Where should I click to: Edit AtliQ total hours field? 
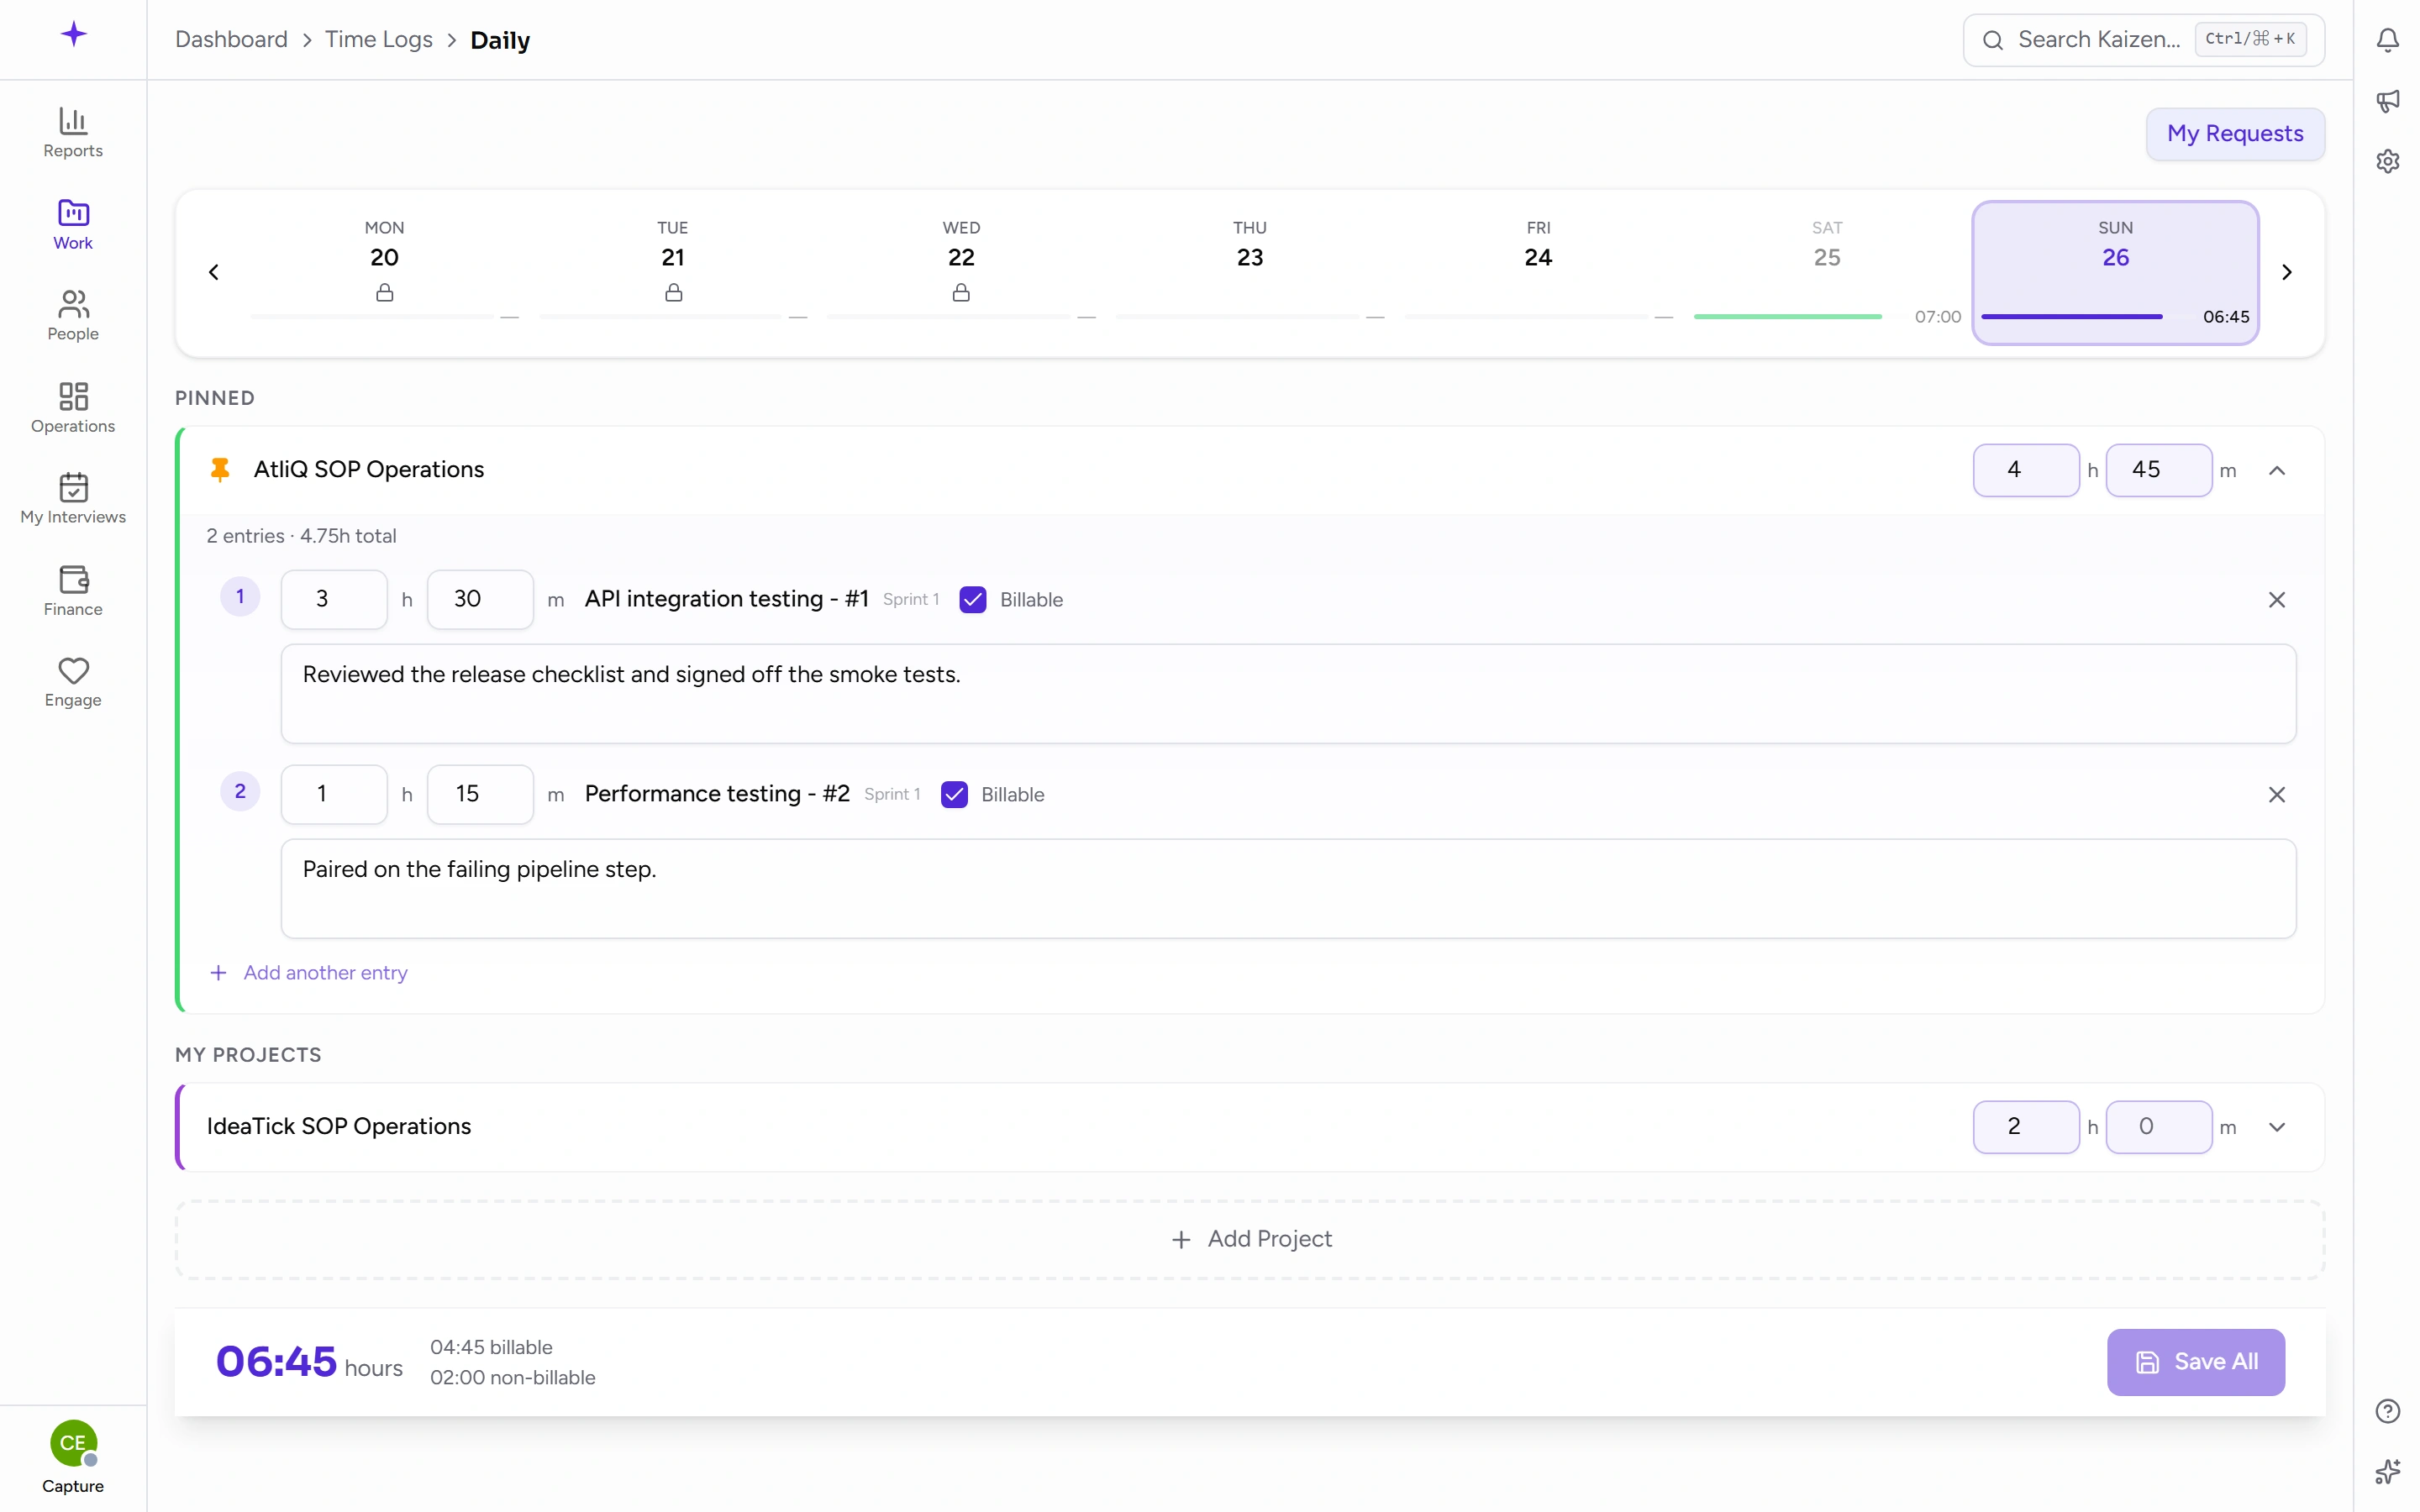[x=2025, y=470]
